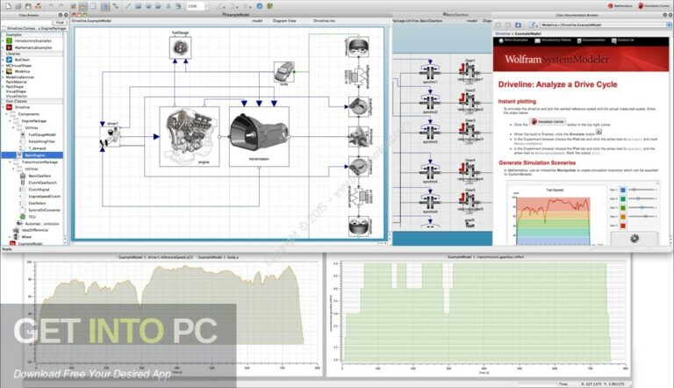Switch to the Diagram View tab
This screenshot has width=674, height=388.
pos(284,21)
